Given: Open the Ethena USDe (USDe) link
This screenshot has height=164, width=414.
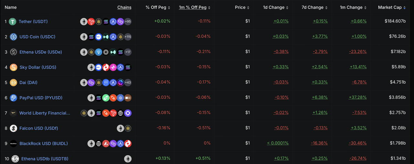Looking at the screenshot, I should (x=41, y=52).
